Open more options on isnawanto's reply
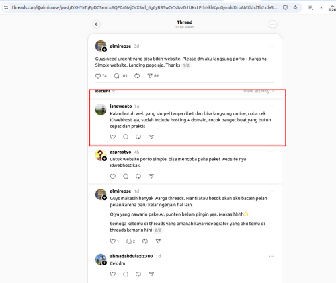Image resolution: width=336 pixels, height=283 pixels. (x=271, y=106)
